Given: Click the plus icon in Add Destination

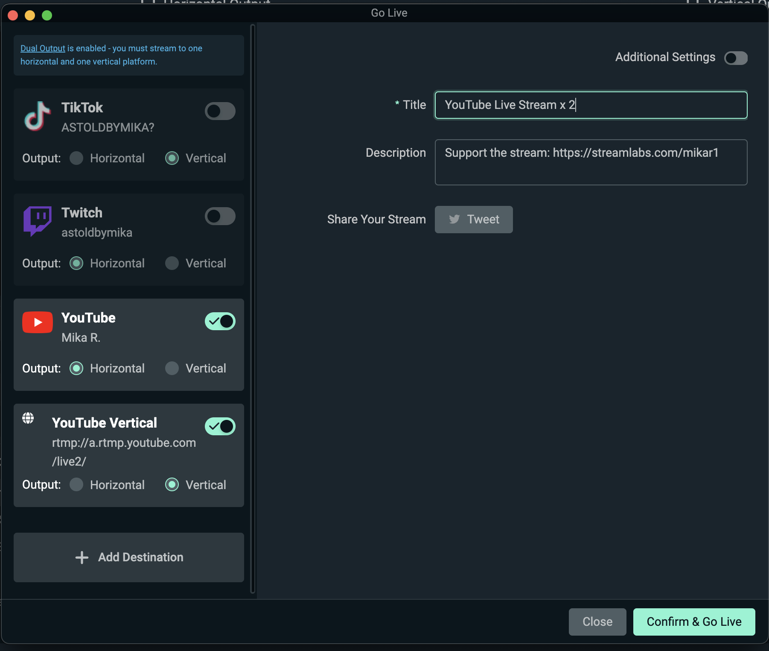Looking at the screenshot, I should coord(82,557).
